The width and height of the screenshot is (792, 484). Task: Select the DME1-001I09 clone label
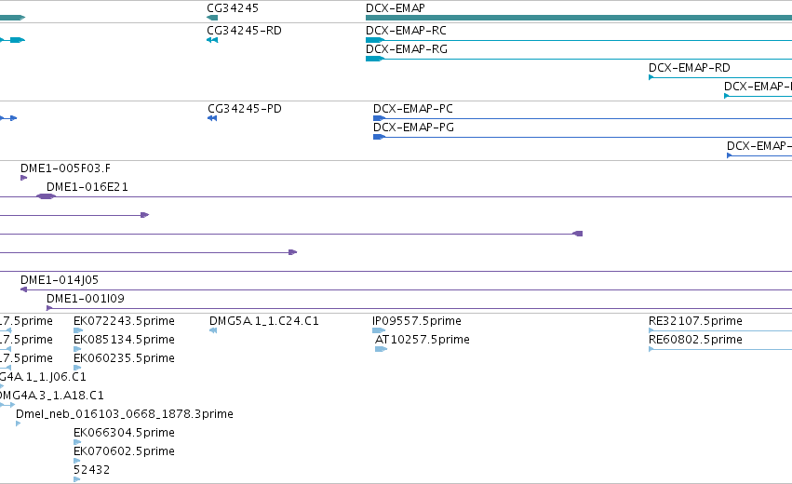coord(86,299)
